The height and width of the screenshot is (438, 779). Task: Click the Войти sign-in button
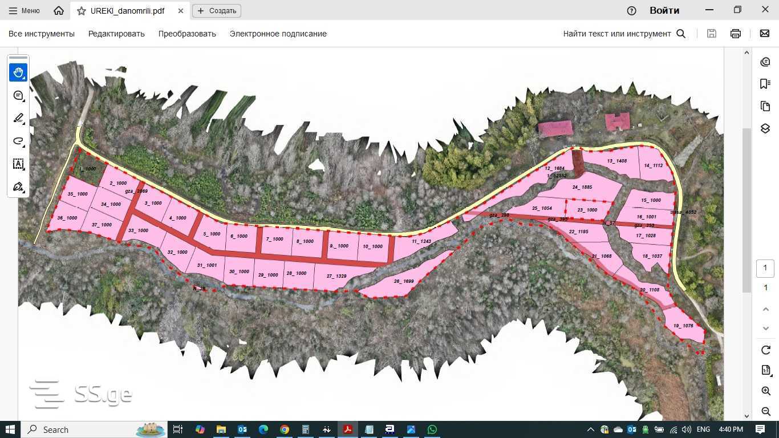click(x=664, y=11)
